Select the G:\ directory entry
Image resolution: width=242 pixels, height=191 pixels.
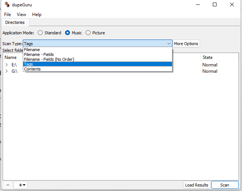[x=15, y=71]
